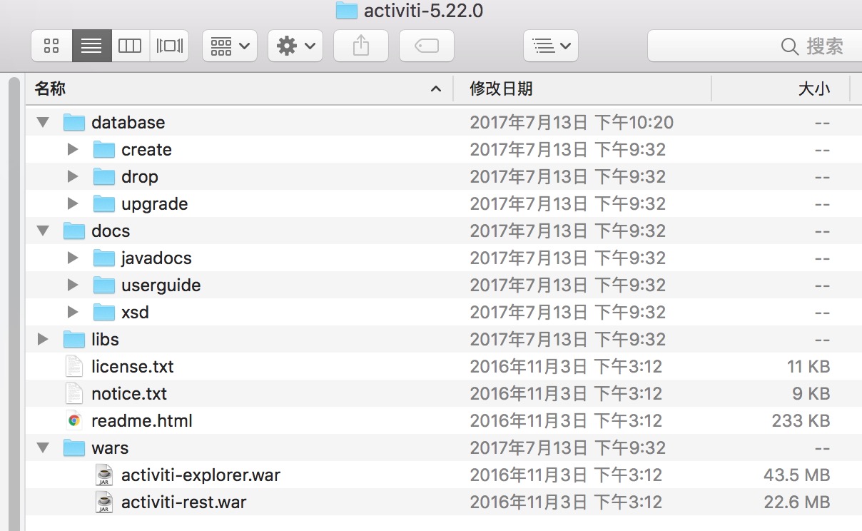
Task: Select the license.txt file name
Action: [x=133, y=367]
